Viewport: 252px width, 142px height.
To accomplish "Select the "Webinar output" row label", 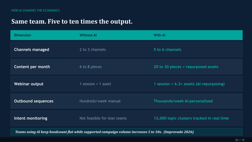I will [x=29, y=84].
